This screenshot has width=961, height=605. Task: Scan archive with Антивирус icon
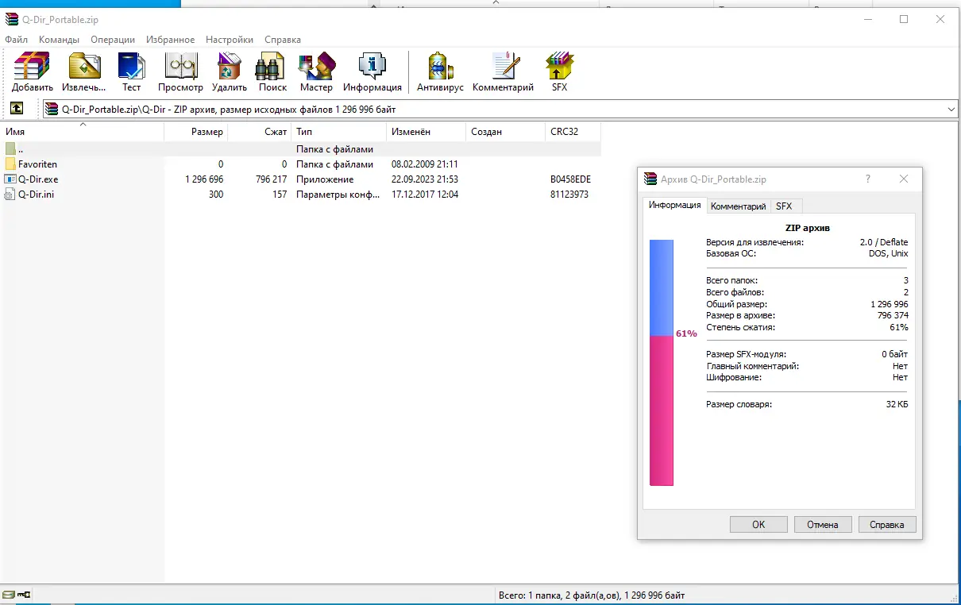(x=440, y=67)
